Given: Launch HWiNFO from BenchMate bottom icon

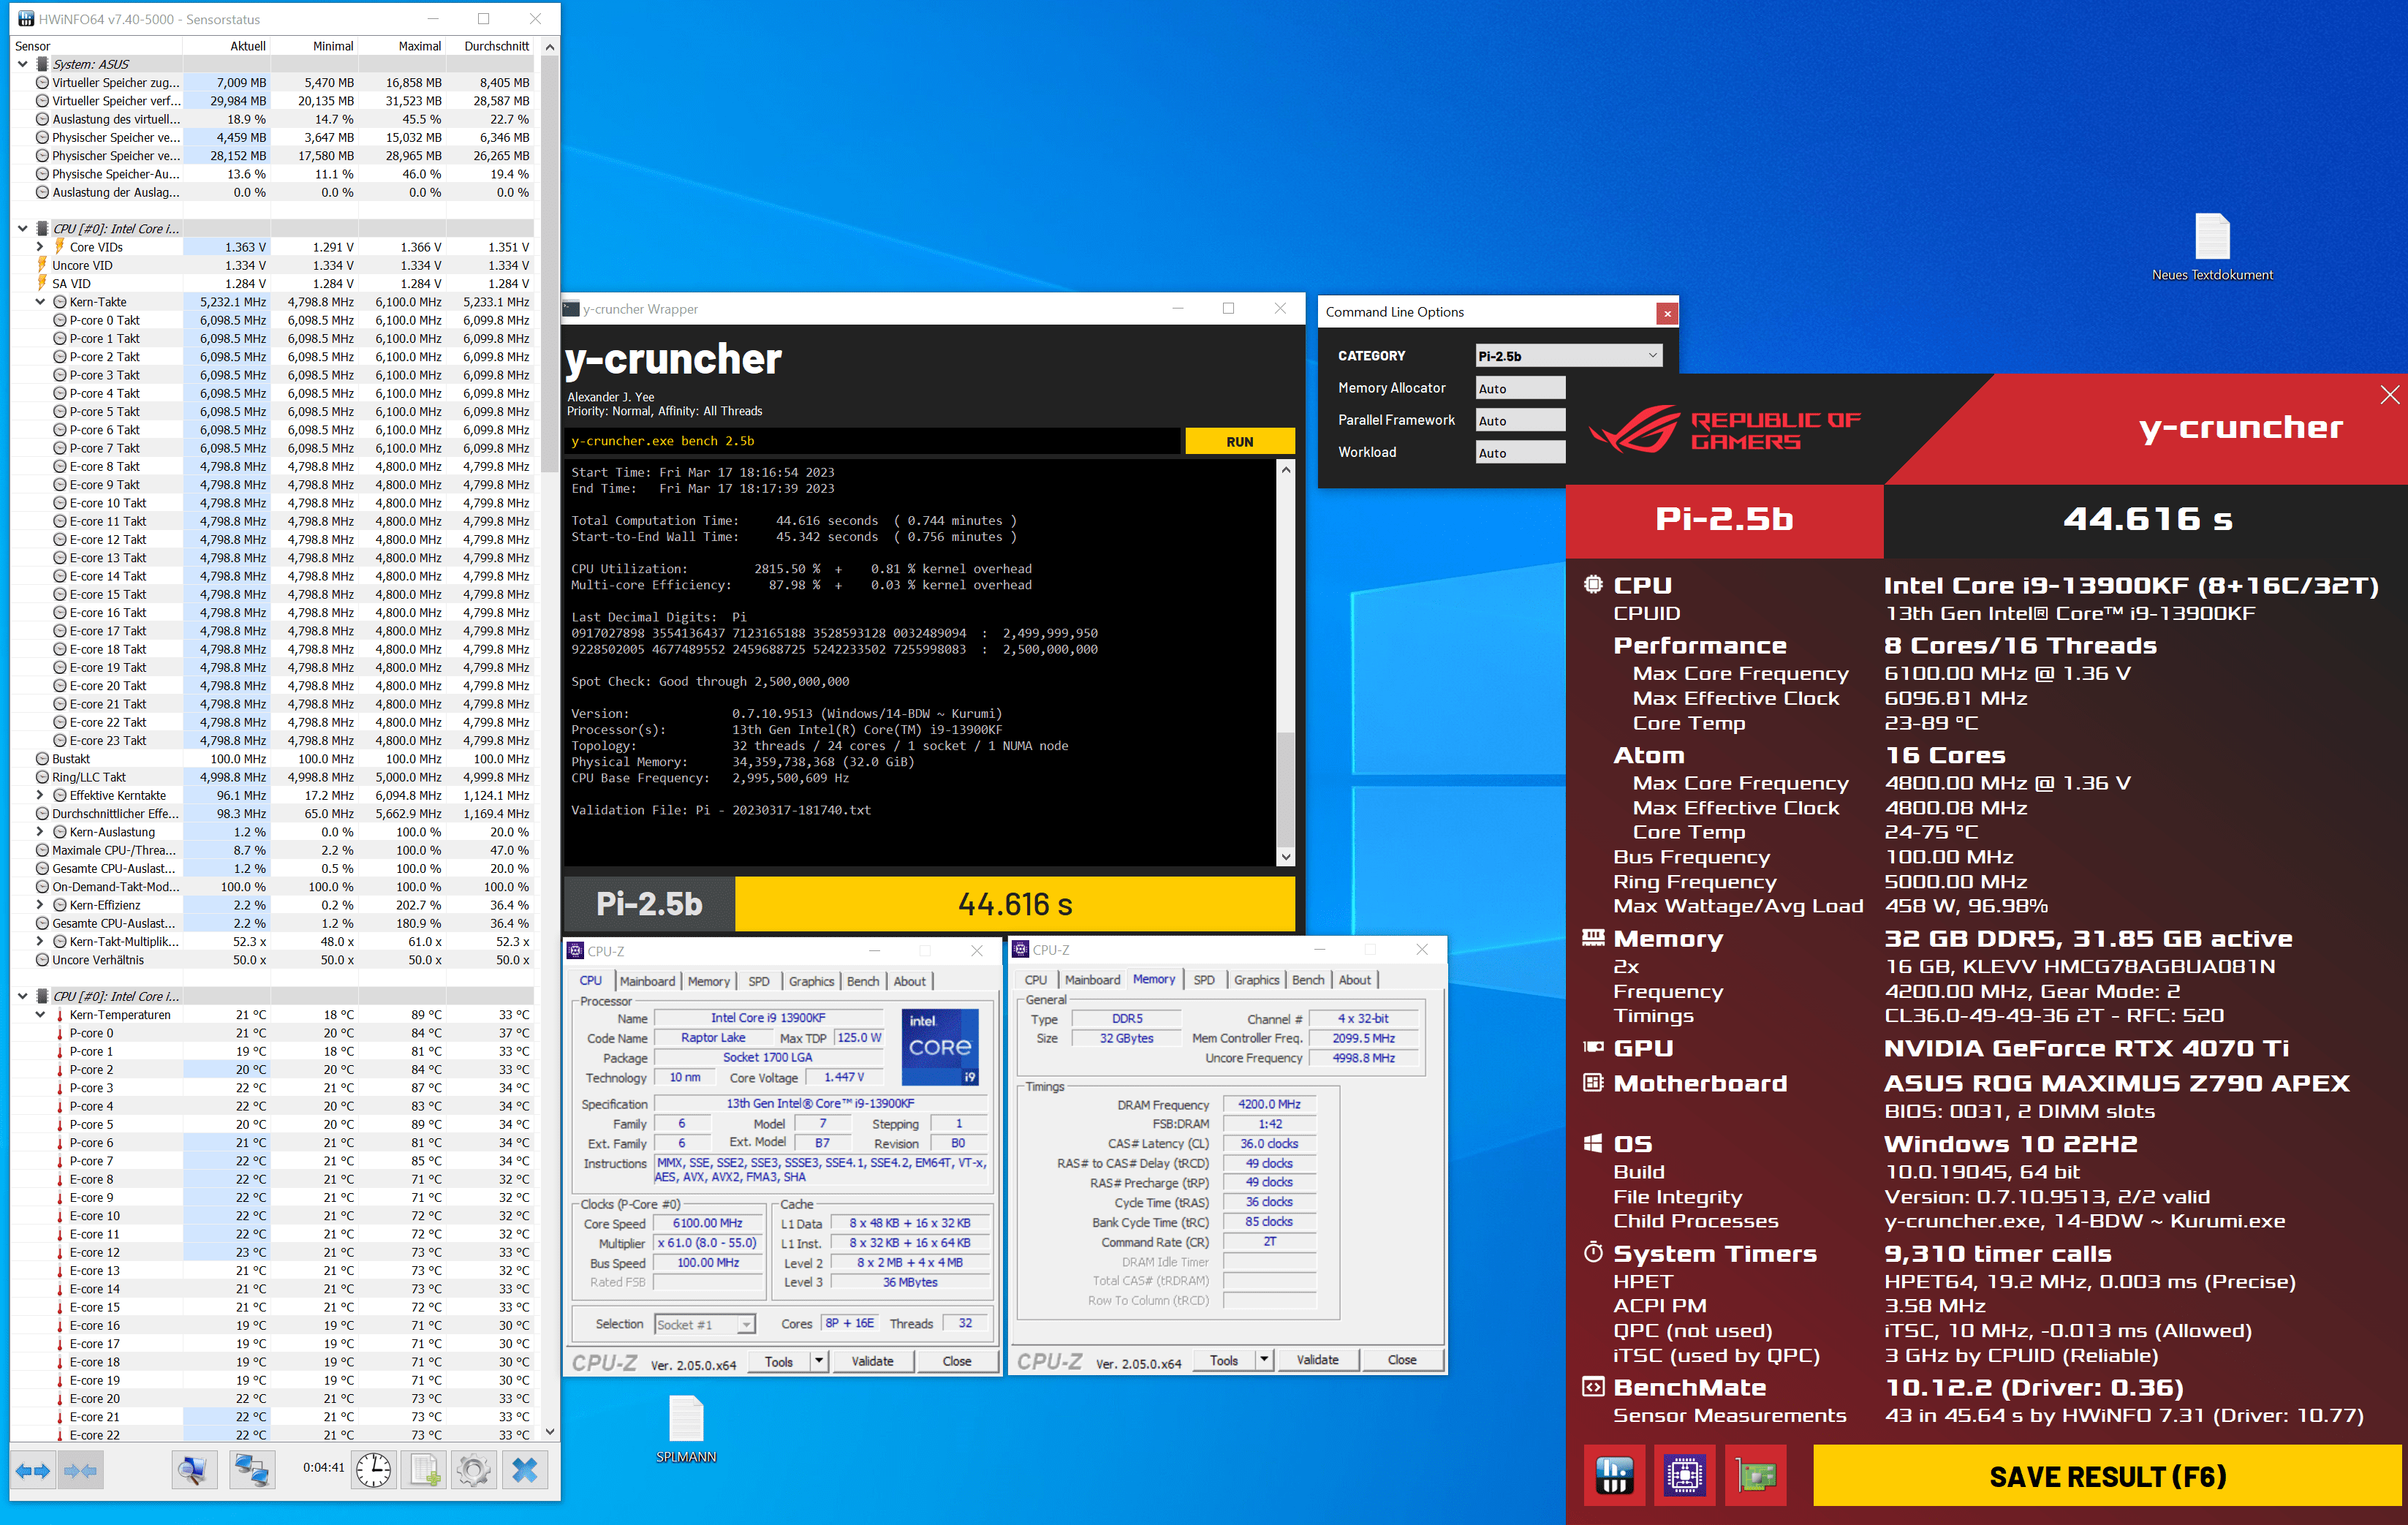Looking at the screenshot, I should tap(1614, 1475).
